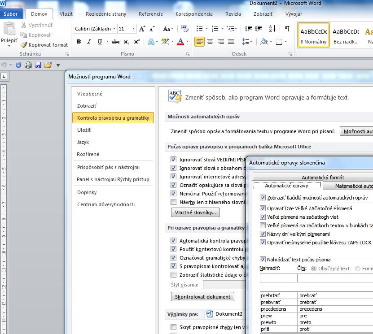This screenshot has height=334, width=373.
Task: Align text left
Action: click(x=199, y=42)
